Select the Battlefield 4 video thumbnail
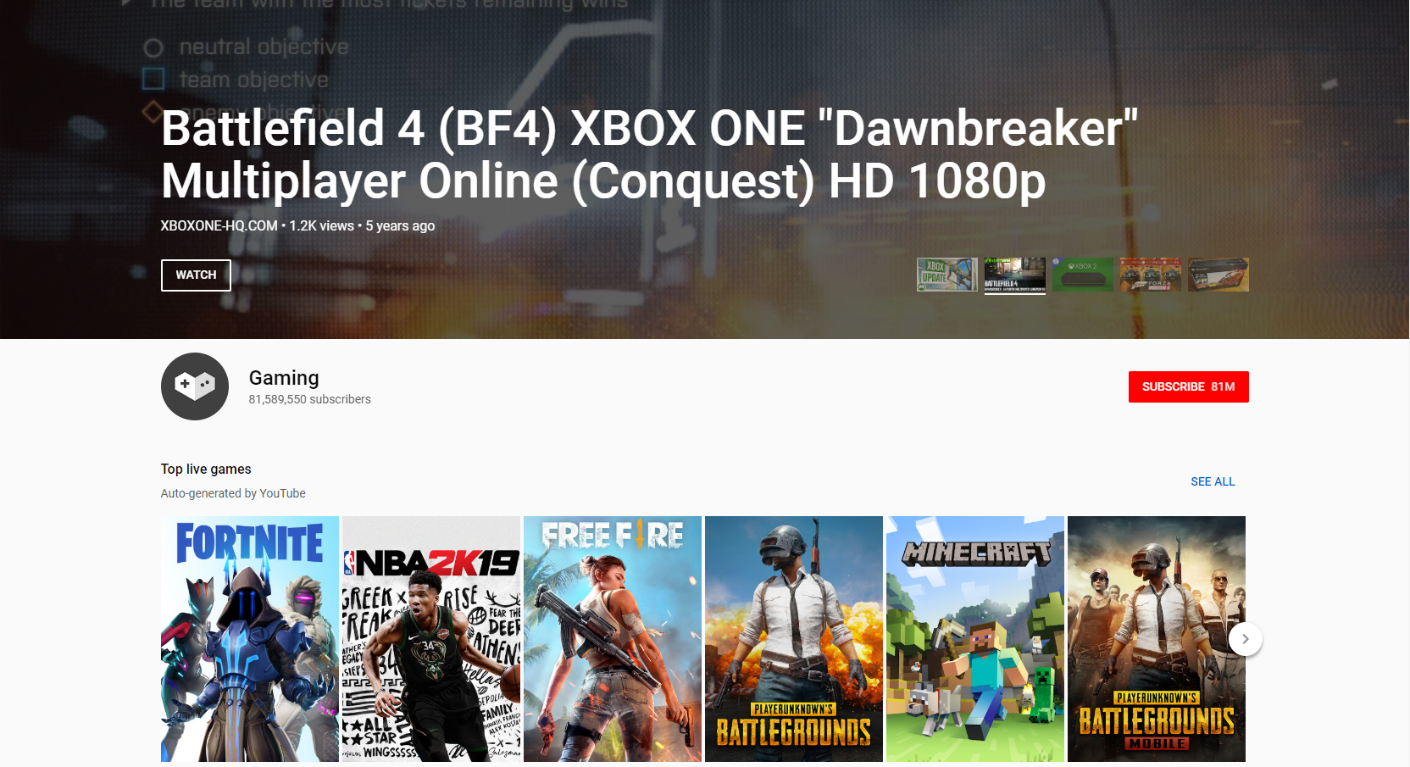The height and width of the screenshot is (767, 1410). point(1015,275)
